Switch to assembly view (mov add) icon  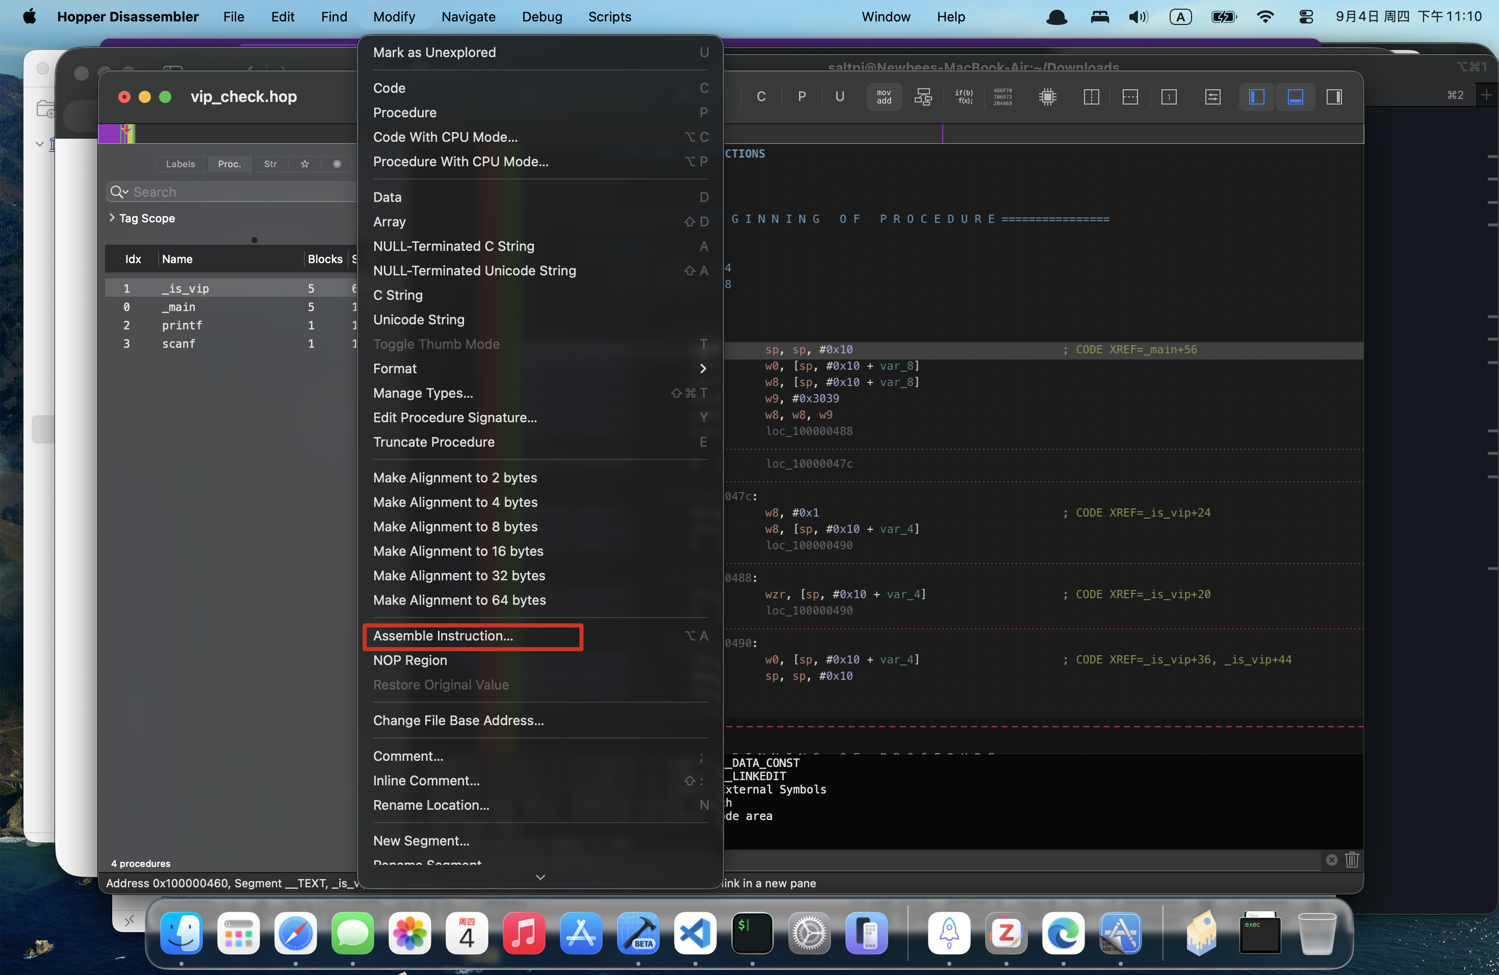pyautogui.click(x=884, y=96)
